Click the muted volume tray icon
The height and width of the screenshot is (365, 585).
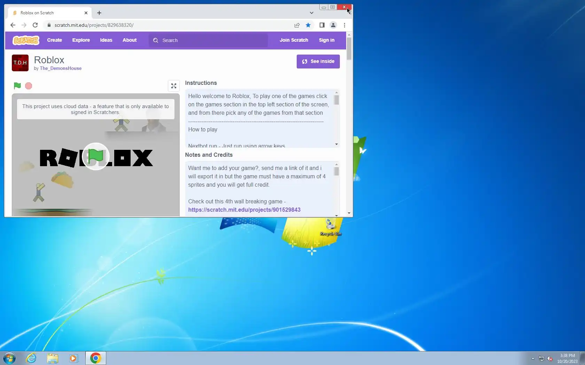[550, 358]
